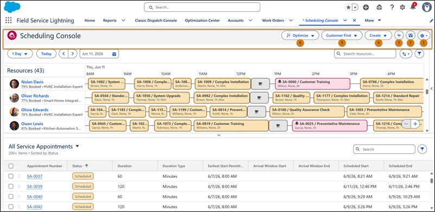435x212 pixels.
Task: Click Olivia Edwards's profile photo
Action: click(14, 112)
